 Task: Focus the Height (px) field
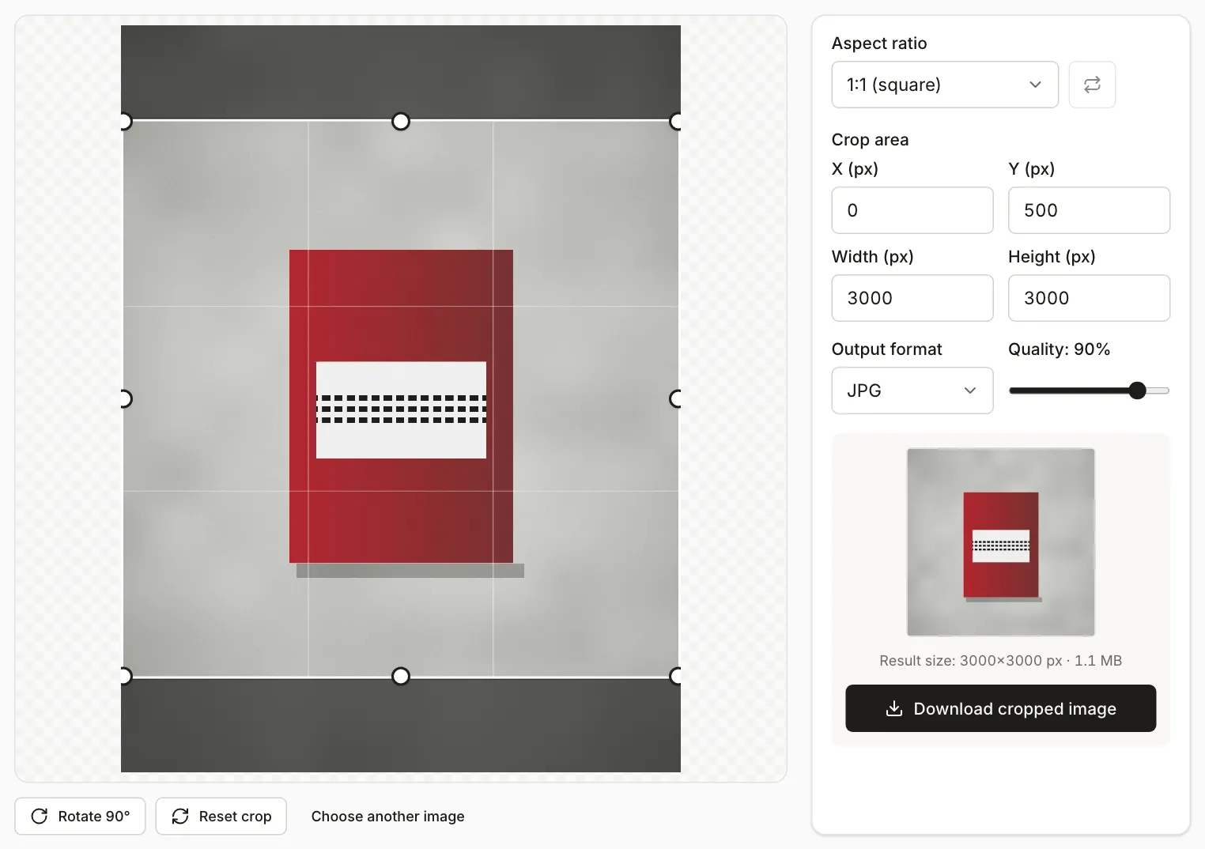pyautogui.click(x=1089, y=298)
